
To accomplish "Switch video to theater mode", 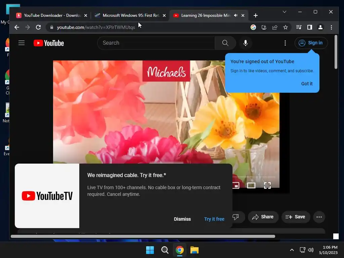I will (x=251, y=185).
